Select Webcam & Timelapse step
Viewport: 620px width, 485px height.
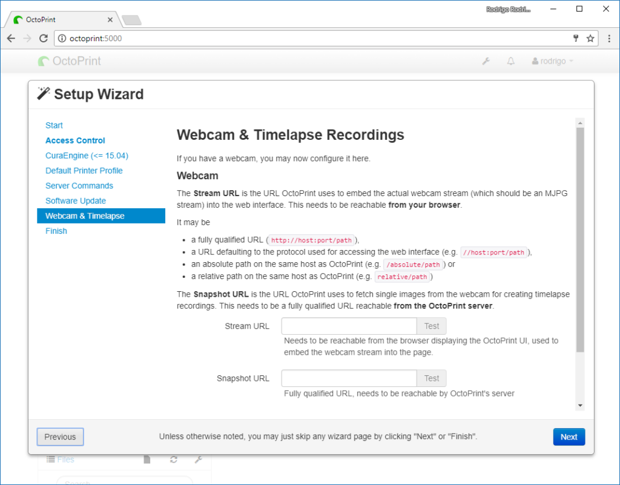click(101, 216)
